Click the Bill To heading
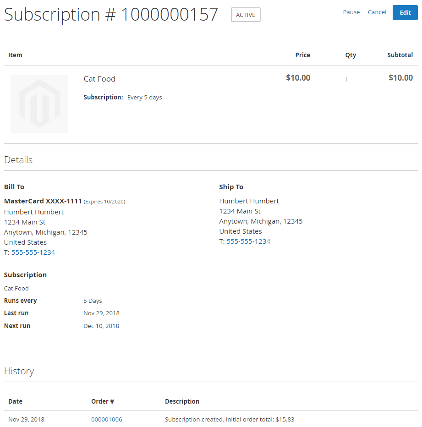 coord(14,187)
